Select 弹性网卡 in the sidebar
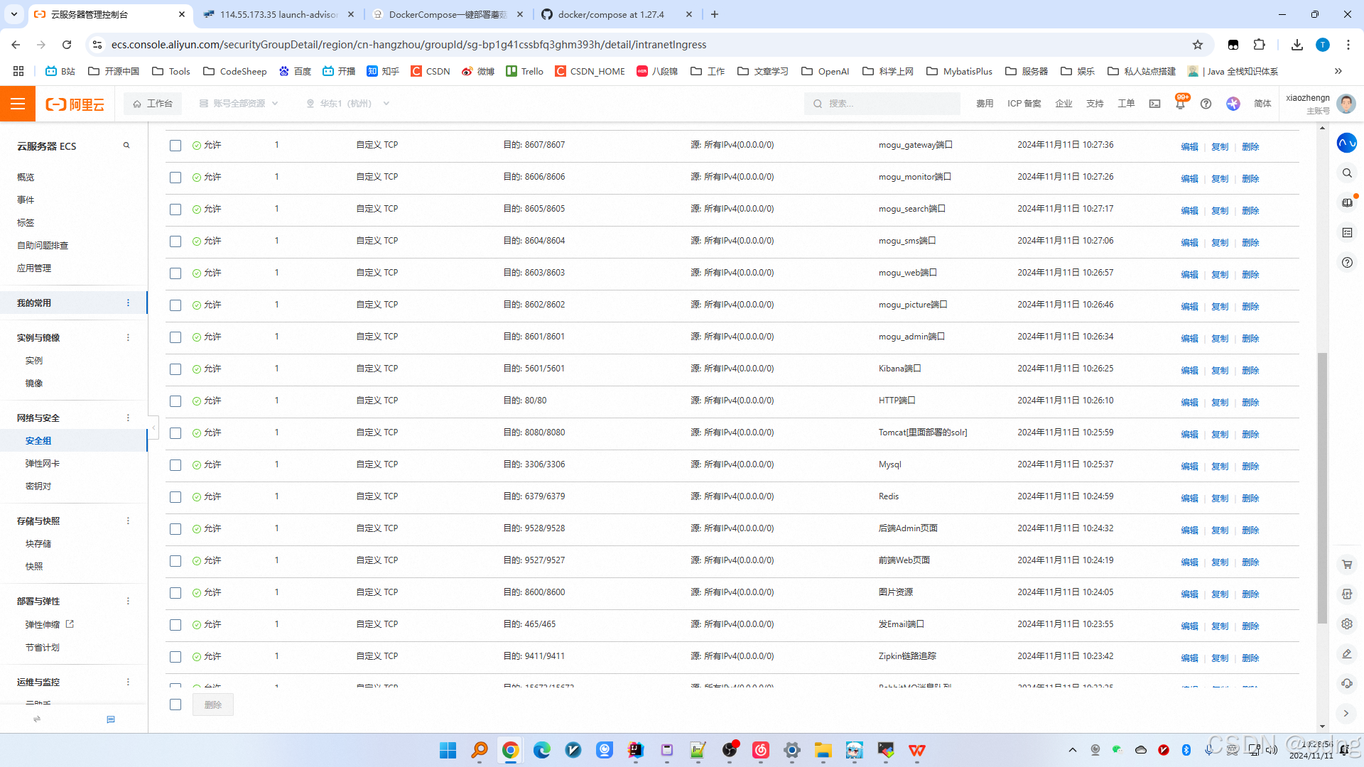The height and width of the screenshot is (767, 1364). [43, 464]
